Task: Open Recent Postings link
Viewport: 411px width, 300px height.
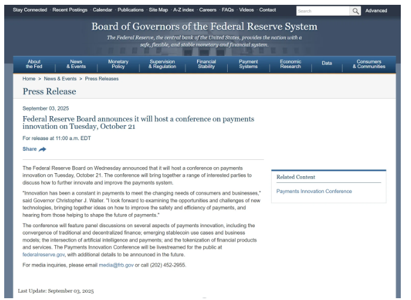Action: pyautogui.click(x=70, y=10)
